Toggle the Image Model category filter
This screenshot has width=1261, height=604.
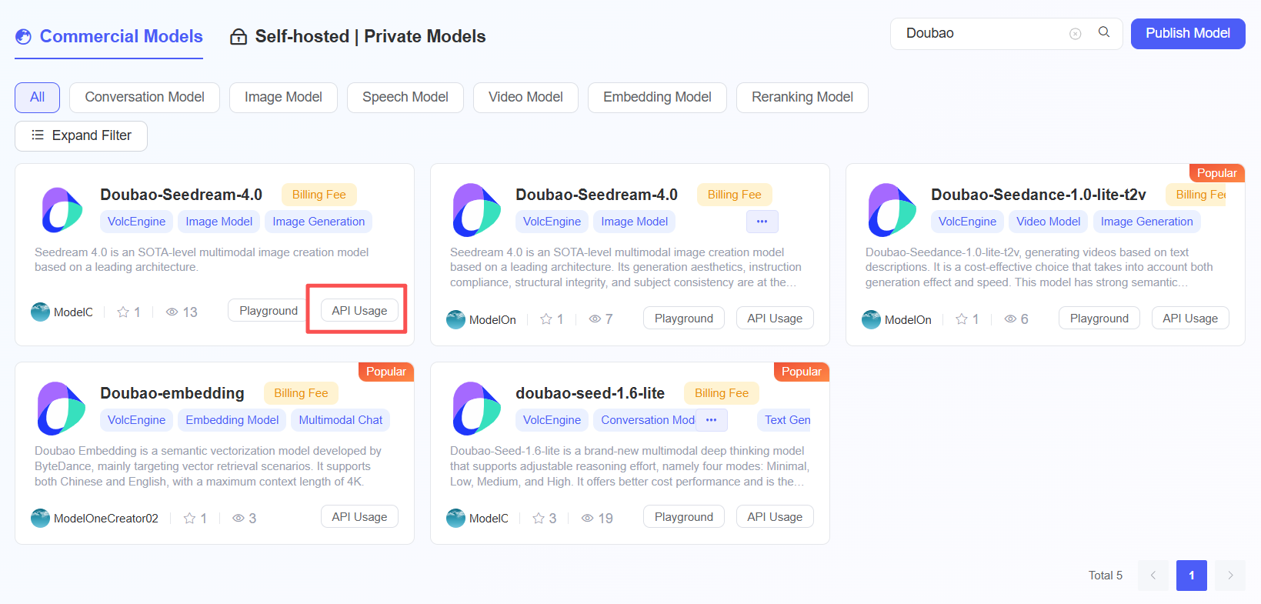tap(283, 97)
